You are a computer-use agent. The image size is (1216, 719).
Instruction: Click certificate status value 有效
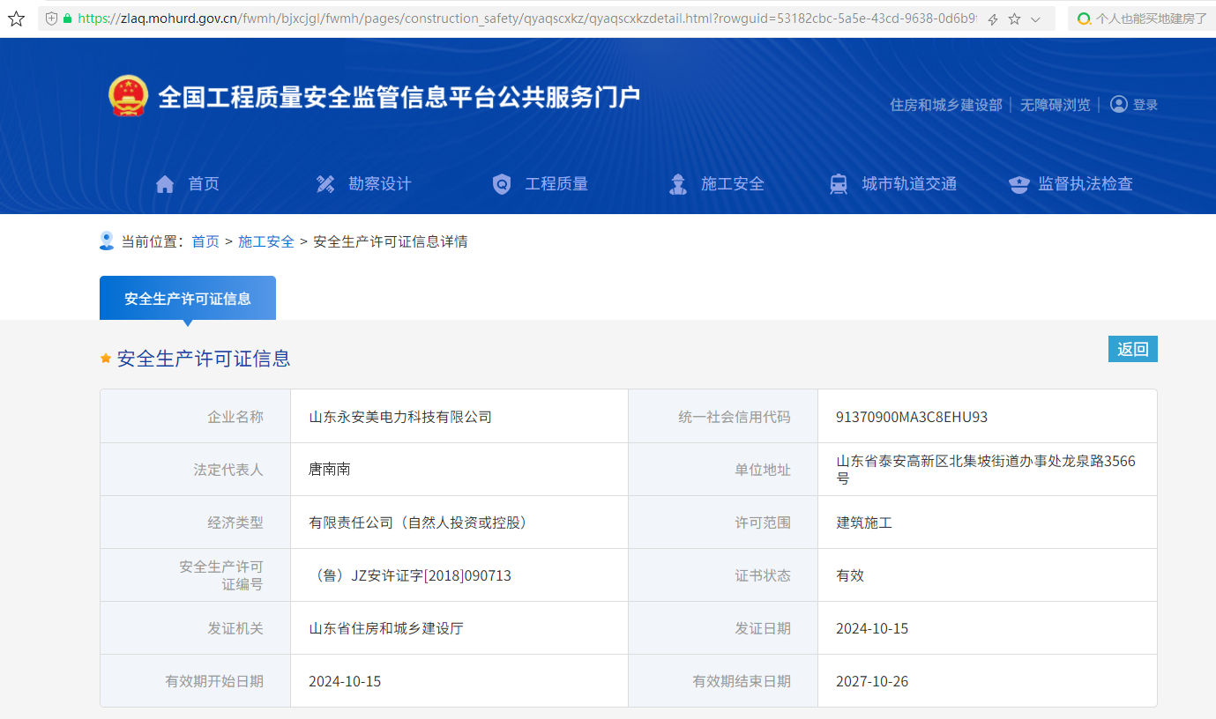click(850, 575)
